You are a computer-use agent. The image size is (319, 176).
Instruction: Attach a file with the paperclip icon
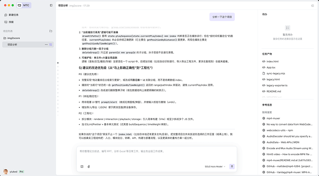(89, 166)
